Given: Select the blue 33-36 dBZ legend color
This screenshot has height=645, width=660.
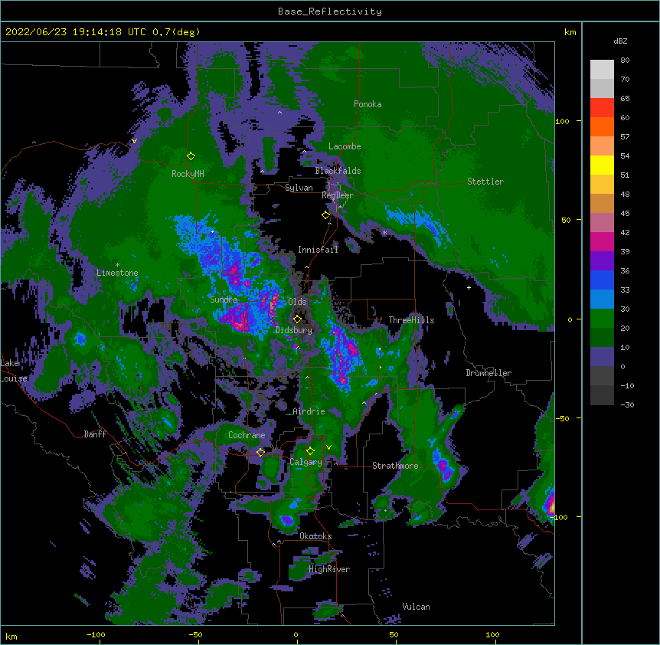Looking at the screenshot, I should click(602, 280).
